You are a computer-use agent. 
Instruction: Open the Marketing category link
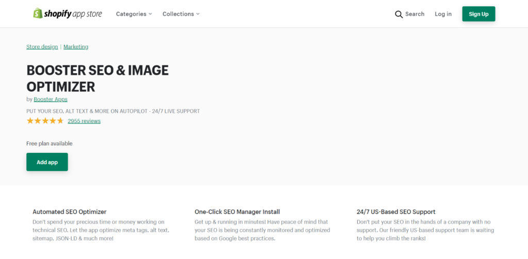(76, 47)
